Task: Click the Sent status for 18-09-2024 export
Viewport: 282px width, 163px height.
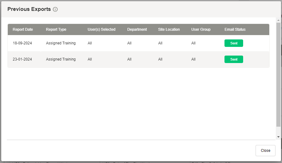Action: [x=233, y=43]
